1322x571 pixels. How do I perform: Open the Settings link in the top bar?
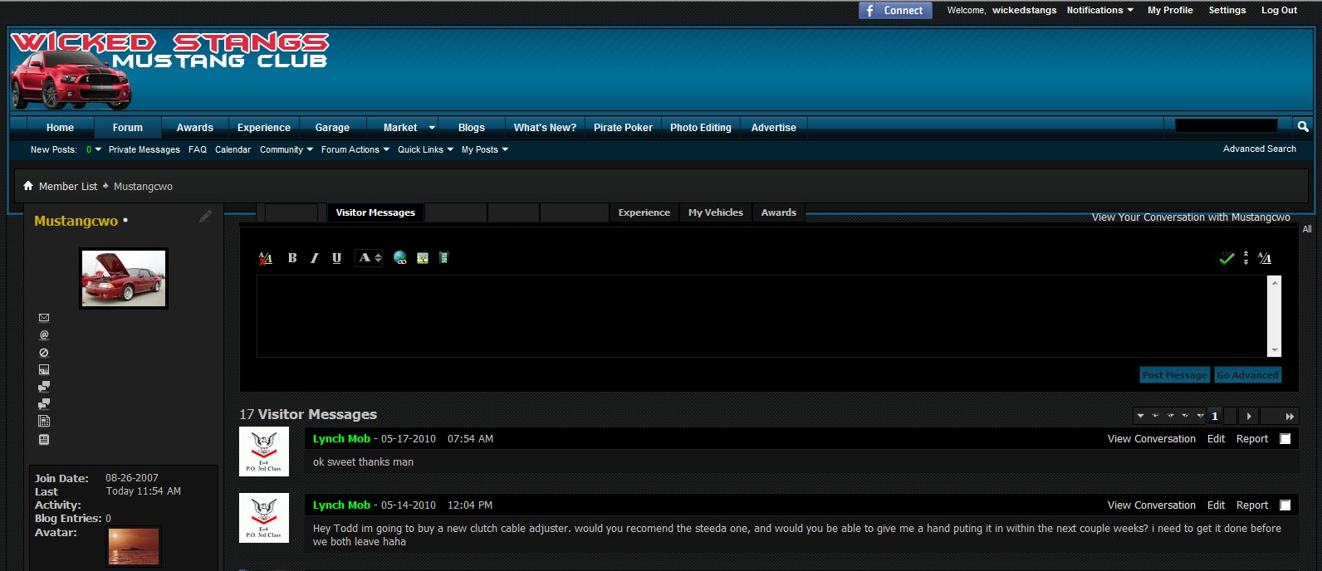pyautogui.click(x=1227, y=10)
